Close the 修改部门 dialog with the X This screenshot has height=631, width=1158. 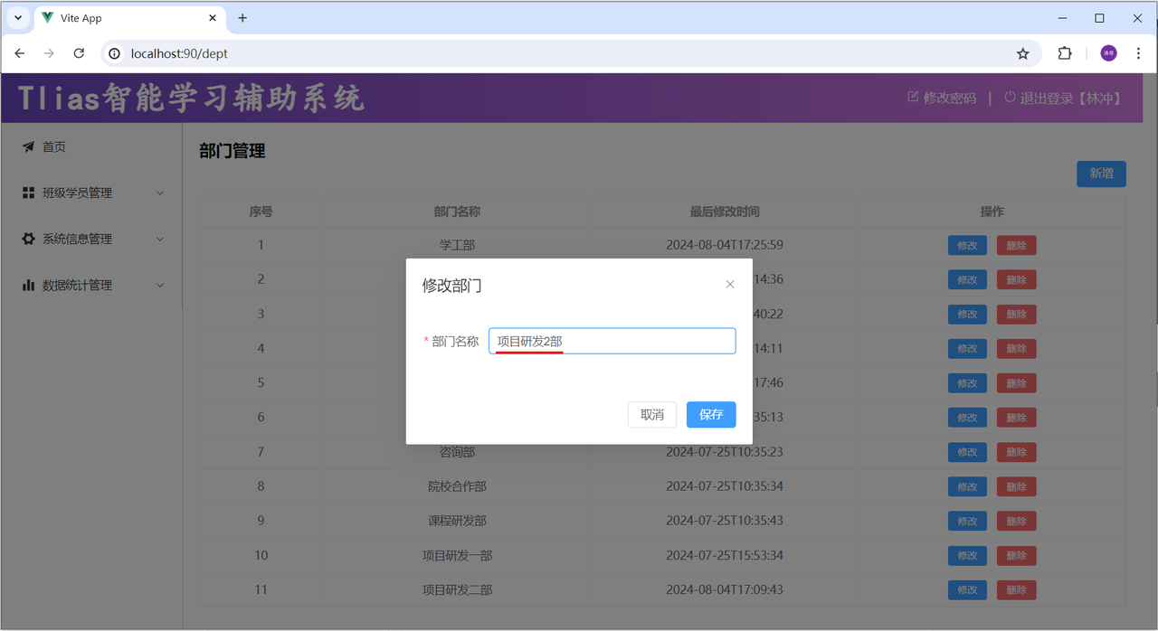730,284
